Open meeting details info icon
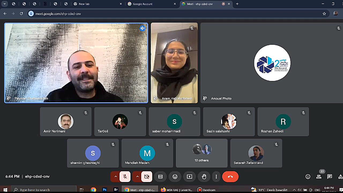The image size is (343, 193). tap(308, 177)
